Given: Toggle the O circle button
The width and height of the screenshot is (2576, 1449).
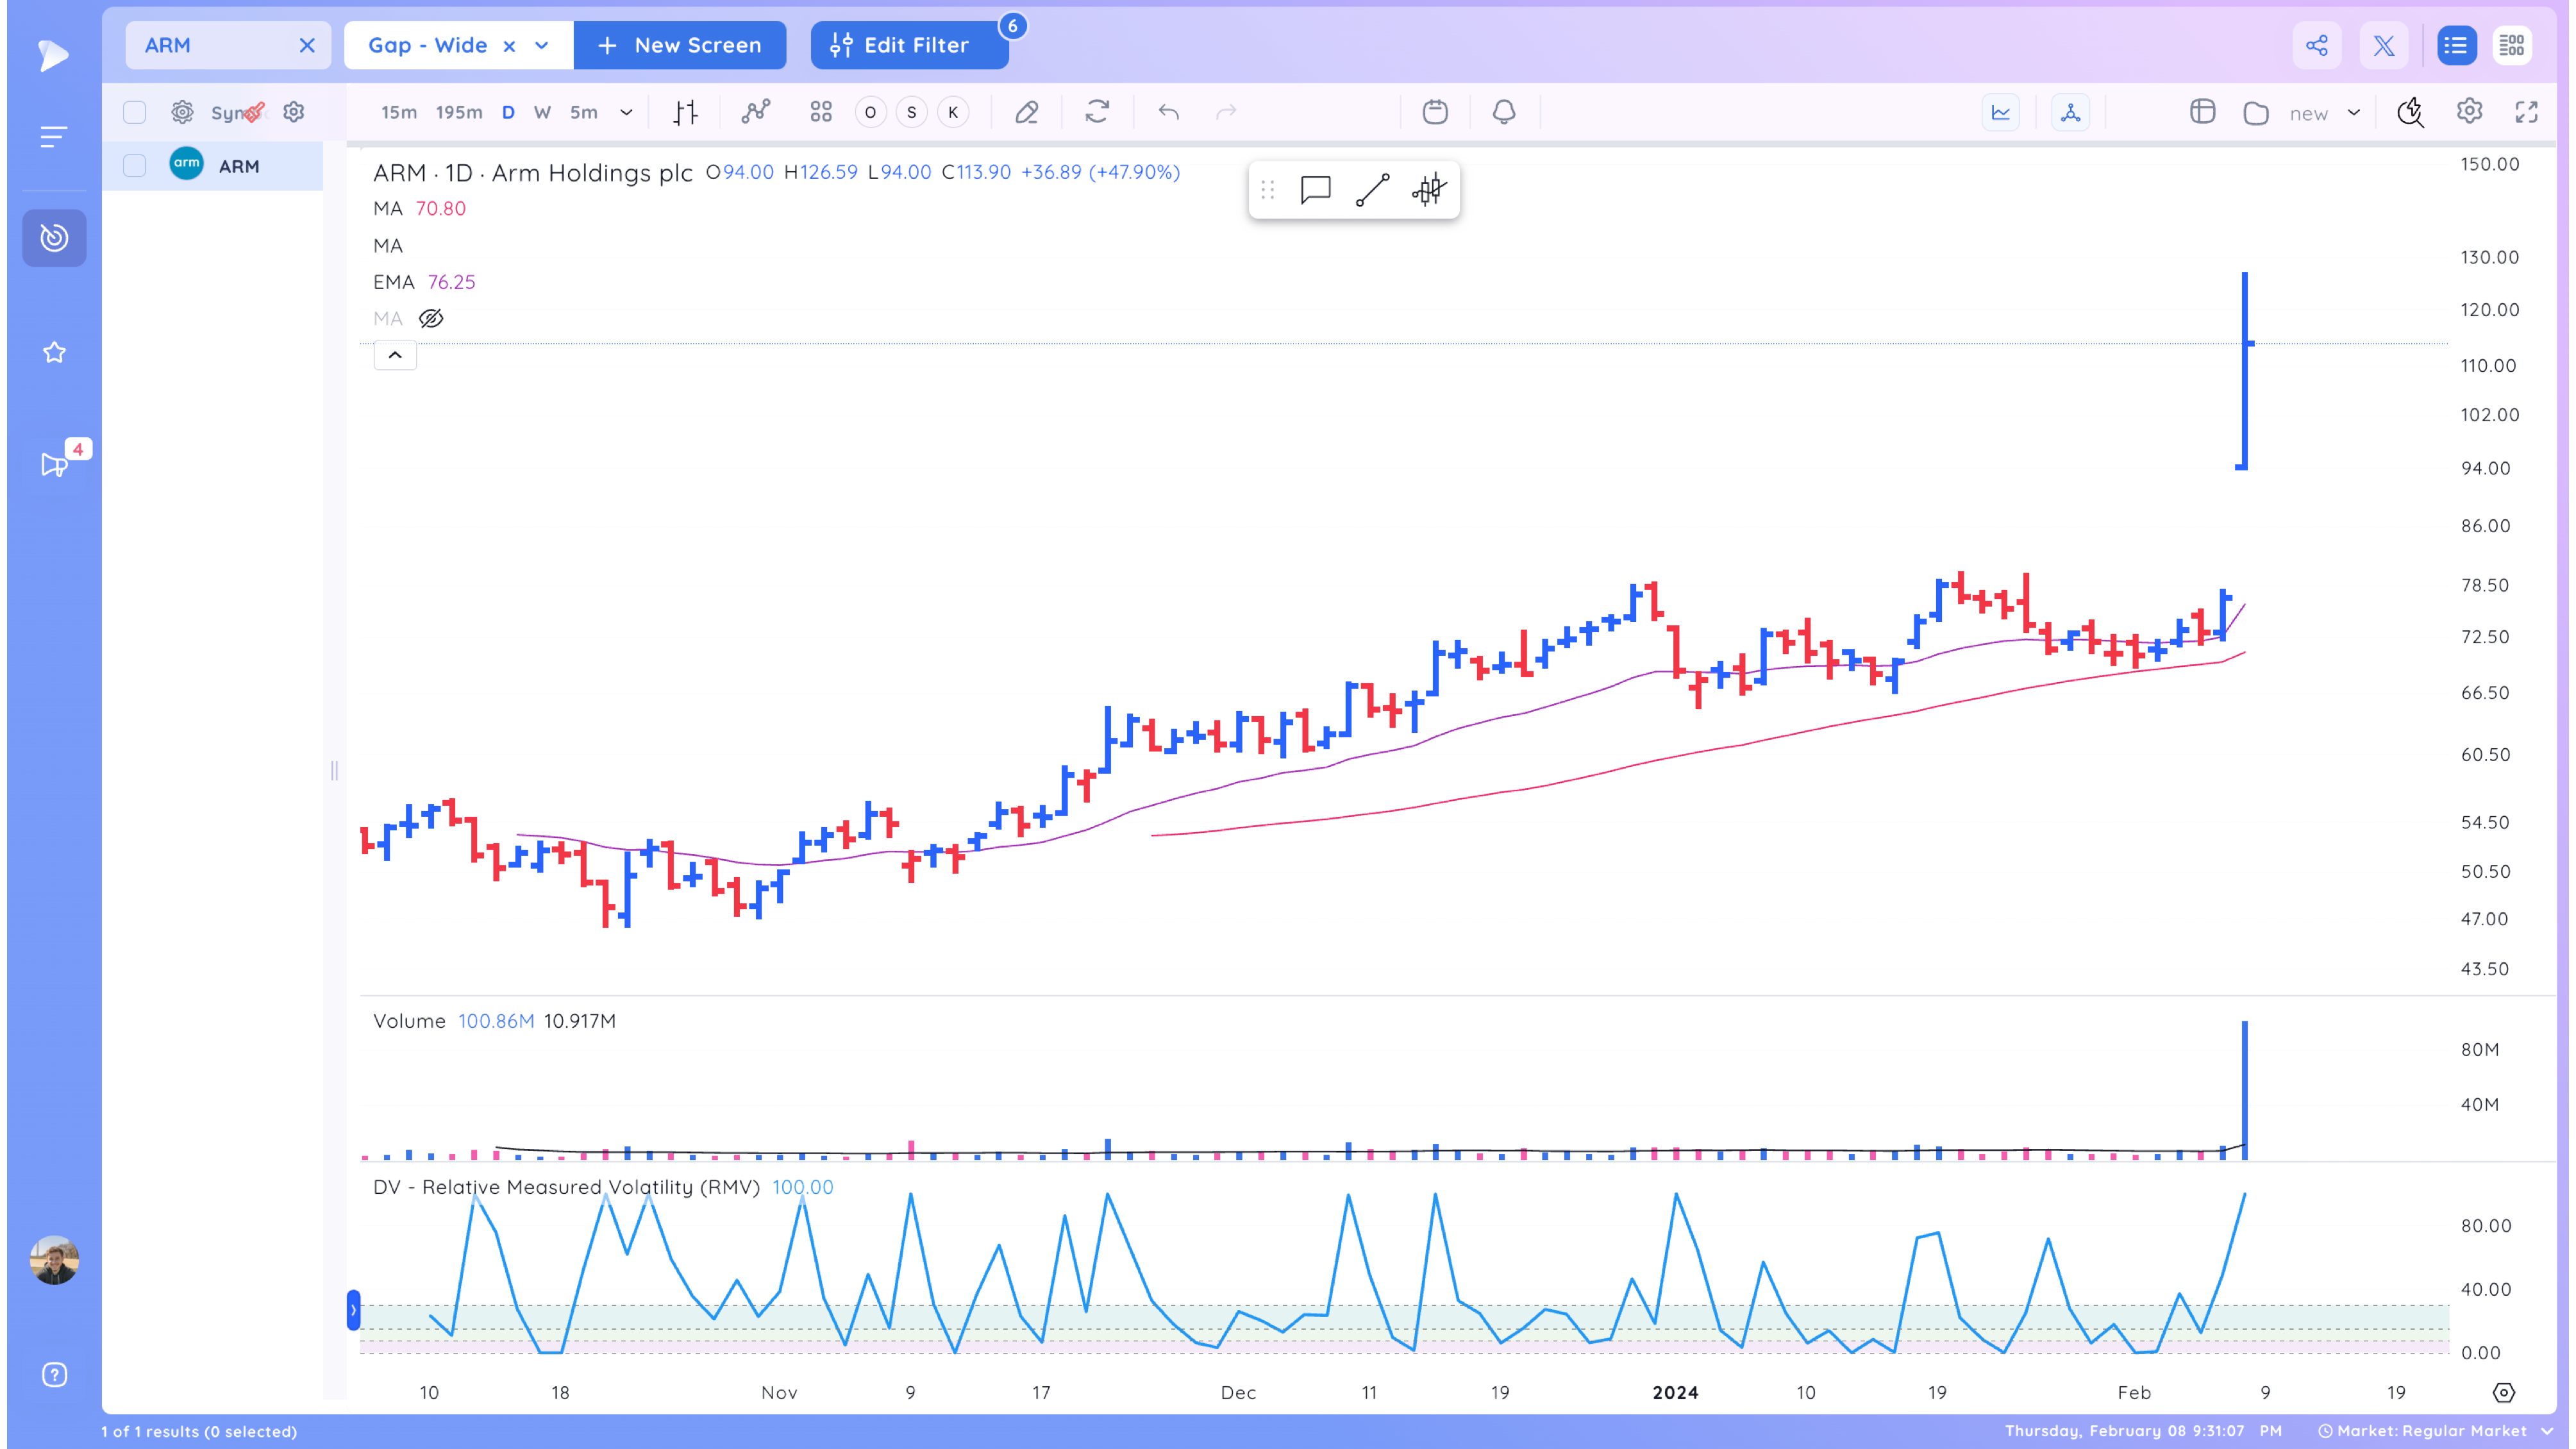Looking at the screenshot, I should tap(870, 112).
